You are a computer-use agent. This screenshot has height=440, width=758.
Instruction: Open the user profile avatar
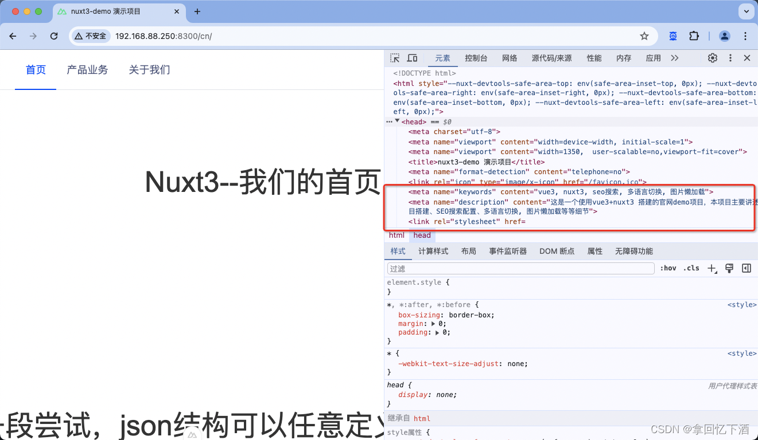pyautogui.click(x=725, y=36)
